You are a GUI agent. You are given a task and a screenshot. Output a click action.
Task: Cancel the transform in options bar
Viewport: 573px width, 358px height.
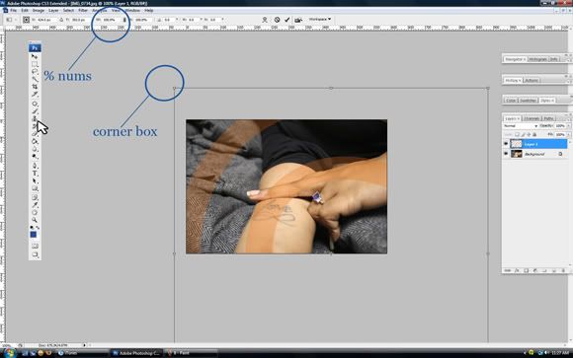coord(277,20)
